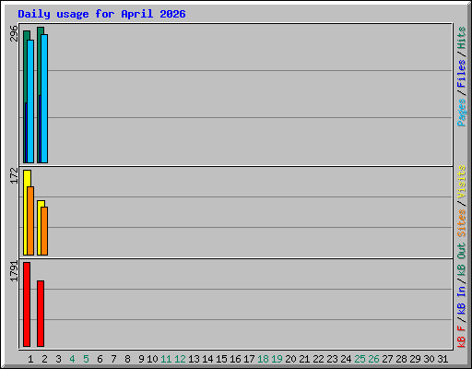Click green weekend day label 26

[x=373, y=359]
